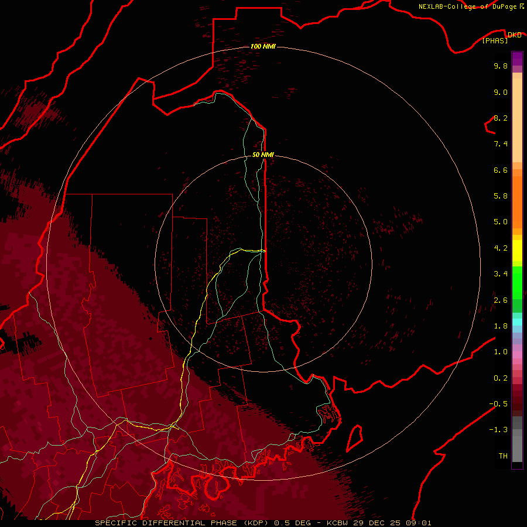Click the 9.0 value on the color scale
This screenshot has height=527, width=527.
point(501,92)
